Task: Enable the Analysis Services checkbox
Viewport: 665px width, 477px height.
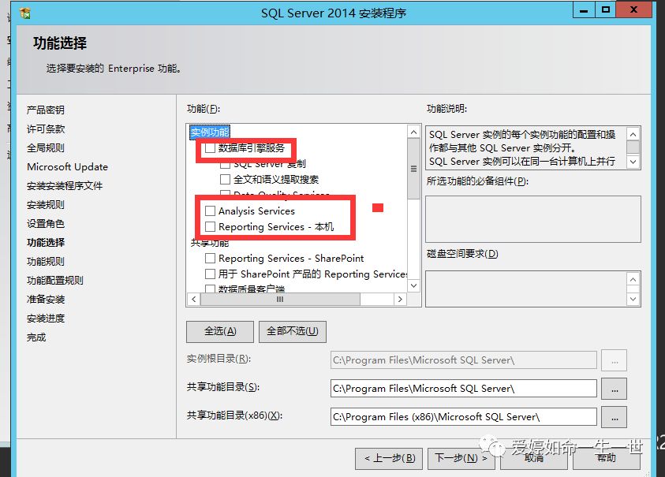Action: (210, 211)
